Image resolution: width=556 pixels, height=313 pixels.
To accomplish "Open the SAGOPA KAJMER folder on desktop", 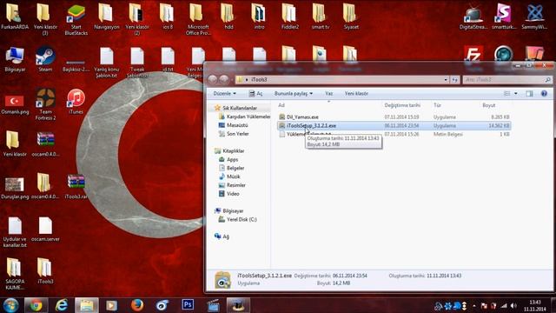I will (15, 274).
